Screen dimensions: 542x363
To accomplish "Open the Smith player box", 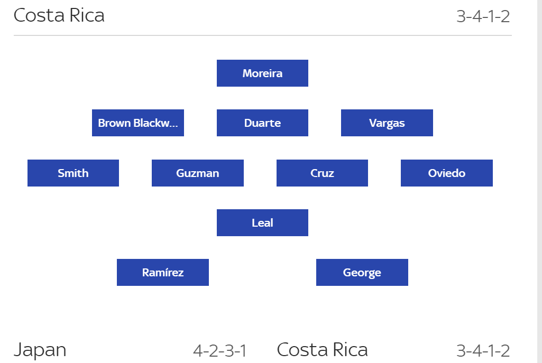I will pos(73,173).
